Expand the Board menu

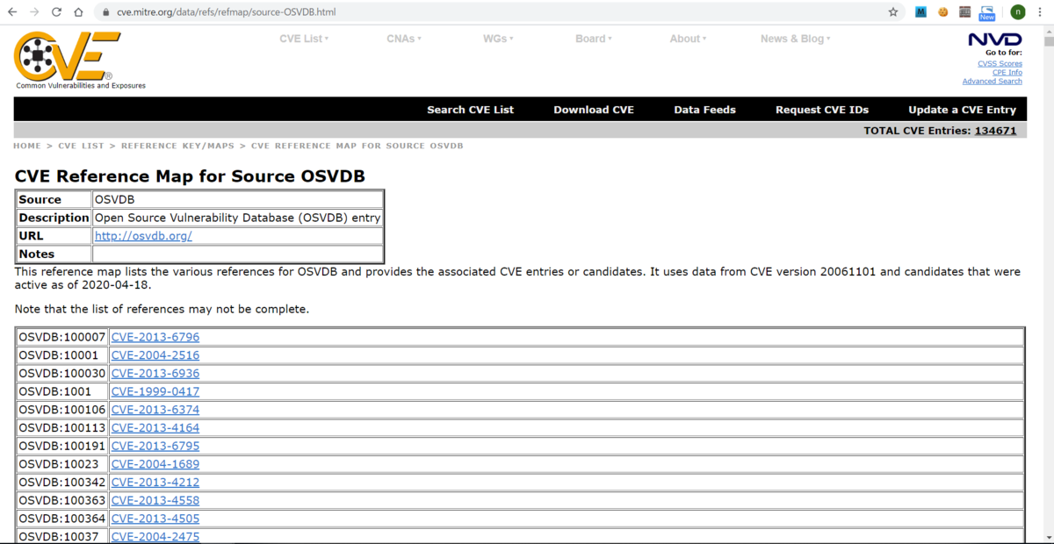tap(594, 39)
